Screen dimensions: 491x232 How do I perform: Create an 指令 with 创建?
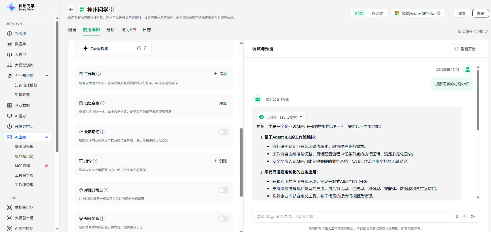[x=220, y=161]
